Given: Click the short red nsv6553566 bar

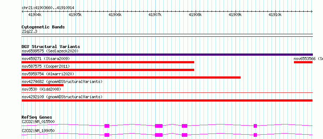Looking at the screenshot, I should pyautogui.click(x=303, y=62).
